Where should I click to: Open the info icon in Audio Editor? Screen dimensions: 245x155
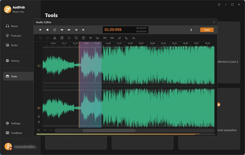point(191,30)
